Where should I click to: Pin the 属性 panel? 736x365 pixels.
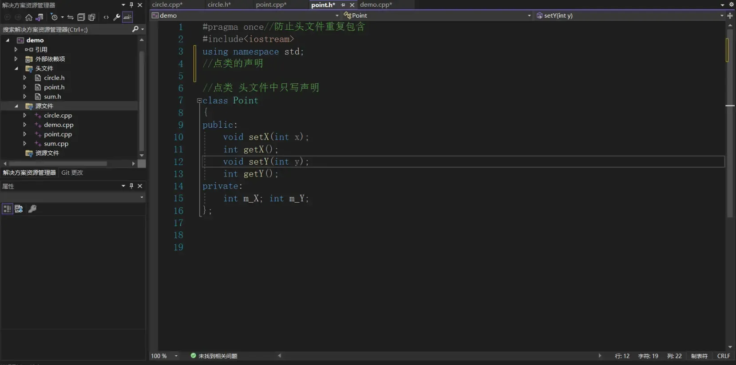[x=131, y=186]
